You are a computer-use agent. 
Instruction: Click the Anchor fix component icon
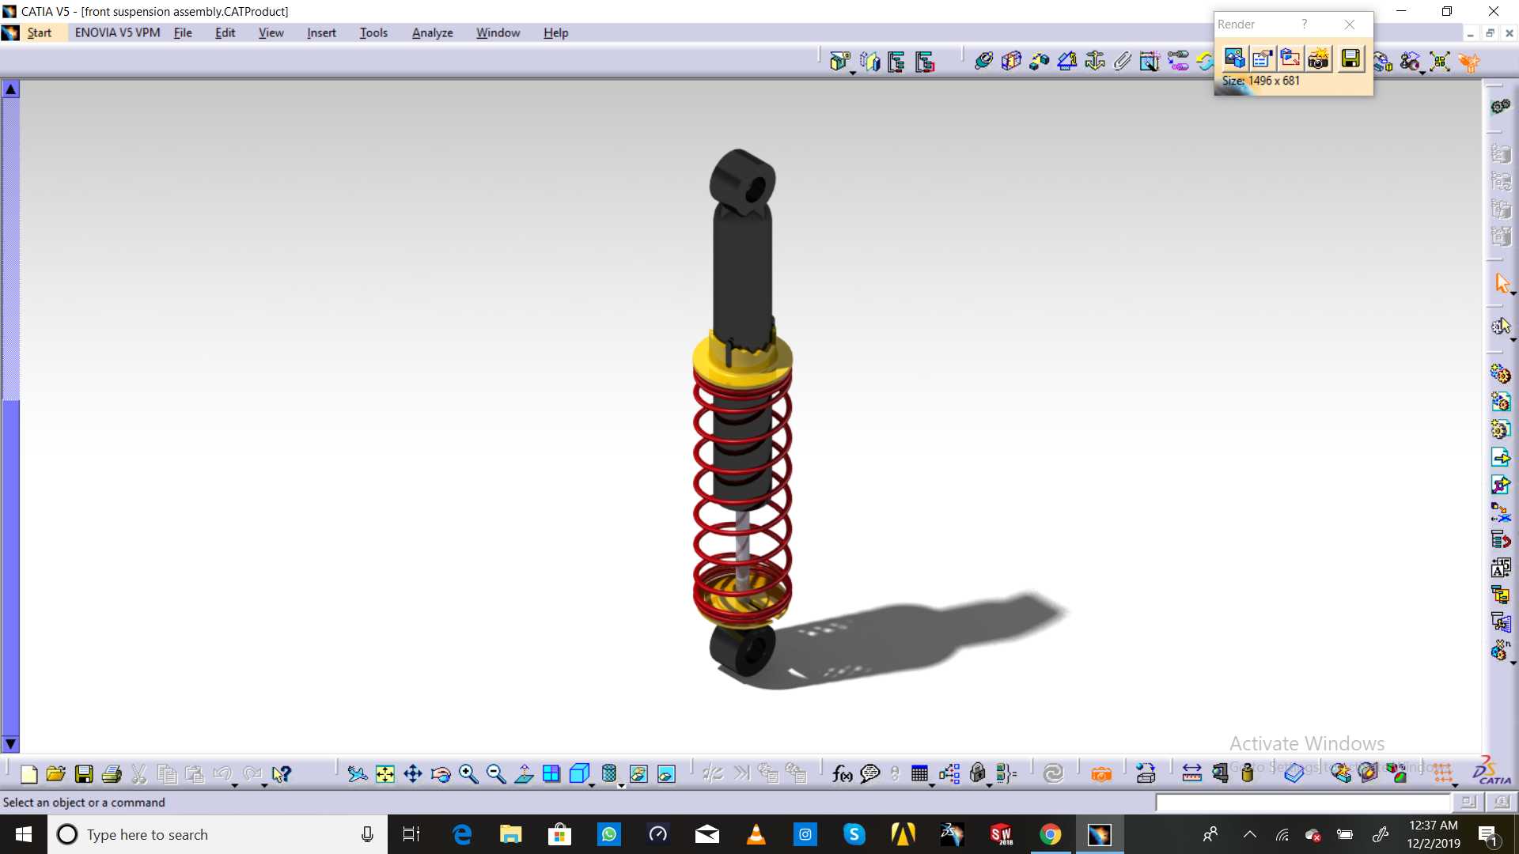tap(1095, 61)
